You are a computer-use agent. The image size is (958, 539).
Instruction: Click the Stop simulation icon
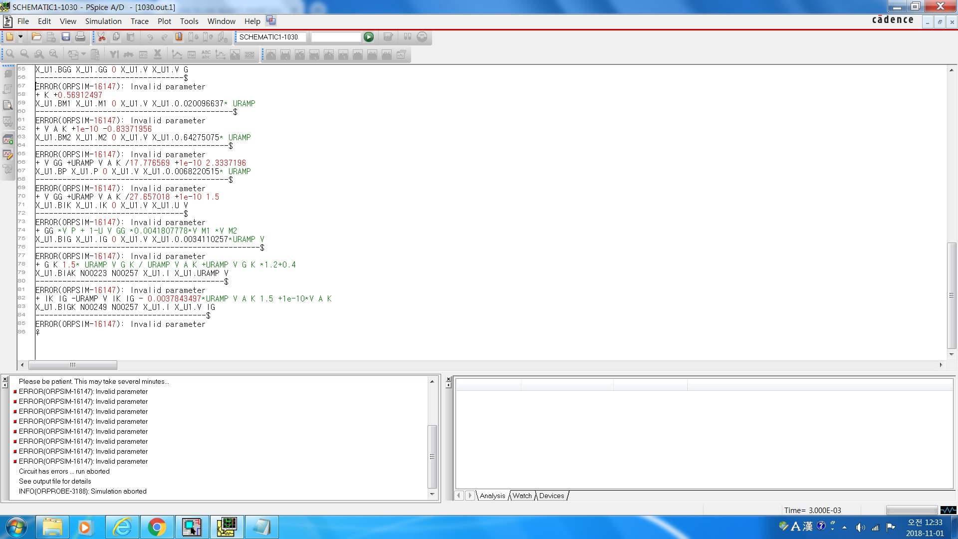pos(422,37)
